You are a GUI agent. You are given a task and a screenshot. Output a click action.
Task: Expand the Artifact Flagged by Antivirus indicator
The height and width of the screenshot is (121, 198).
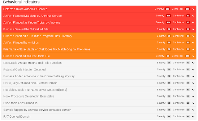pos(193,43)
